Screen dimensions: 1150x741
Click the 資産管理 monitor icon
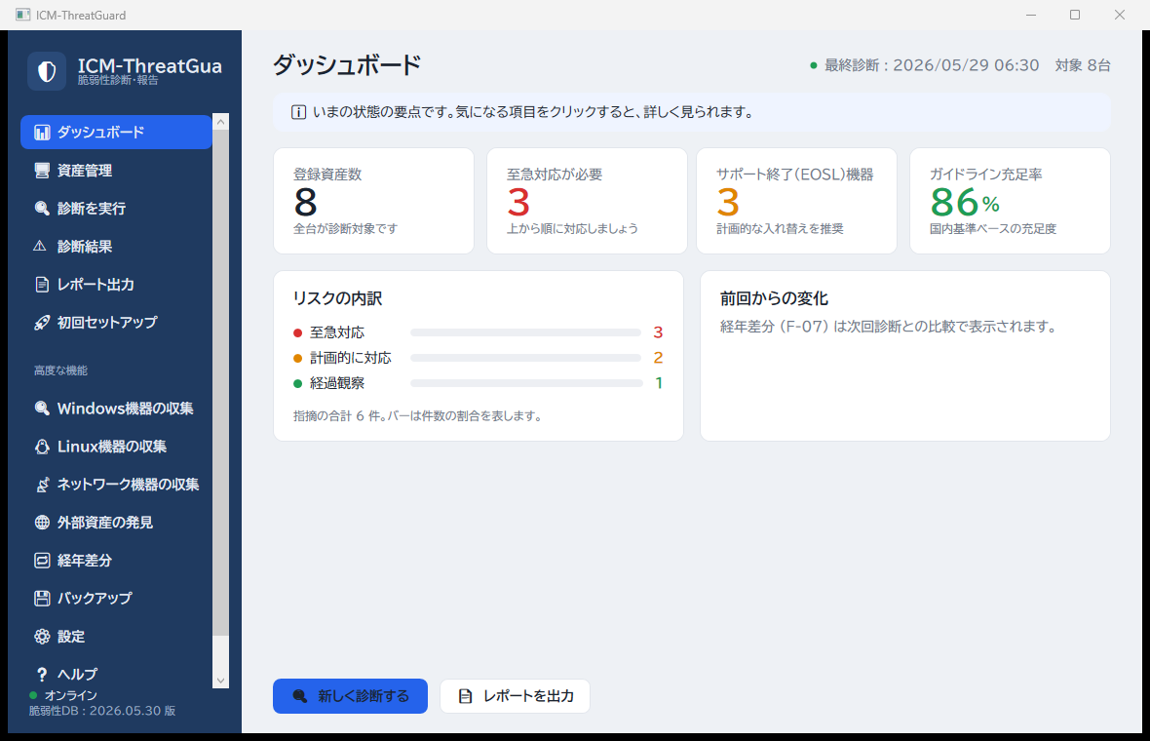43,171
